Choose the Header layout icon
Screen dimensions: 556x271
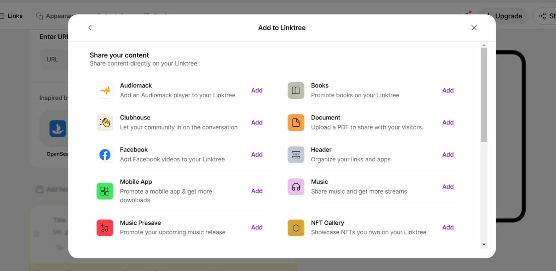[x=296, y=155]
